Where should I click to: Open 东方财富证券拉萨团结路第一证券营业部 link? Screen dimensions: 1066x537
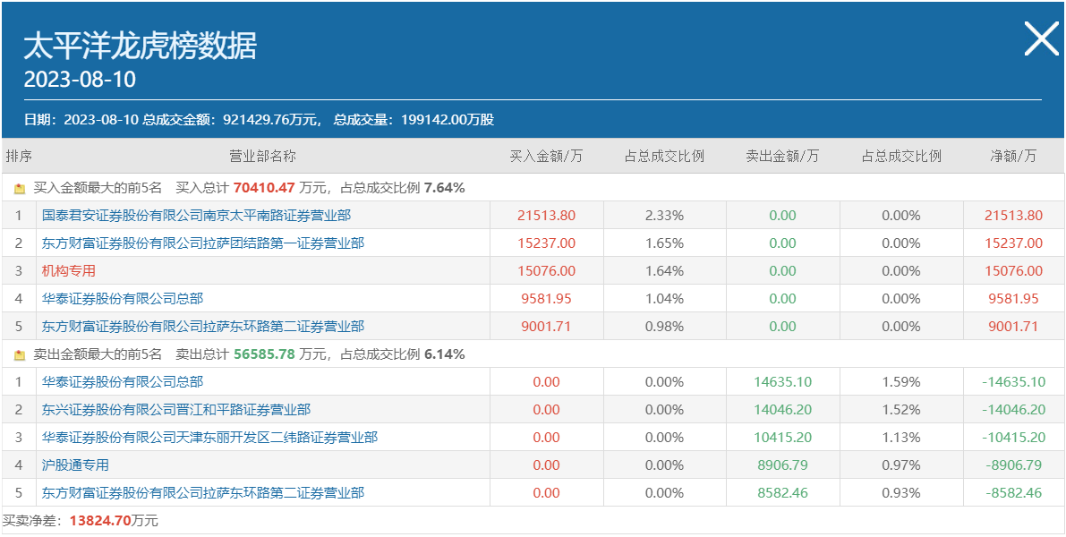[203, 243]
